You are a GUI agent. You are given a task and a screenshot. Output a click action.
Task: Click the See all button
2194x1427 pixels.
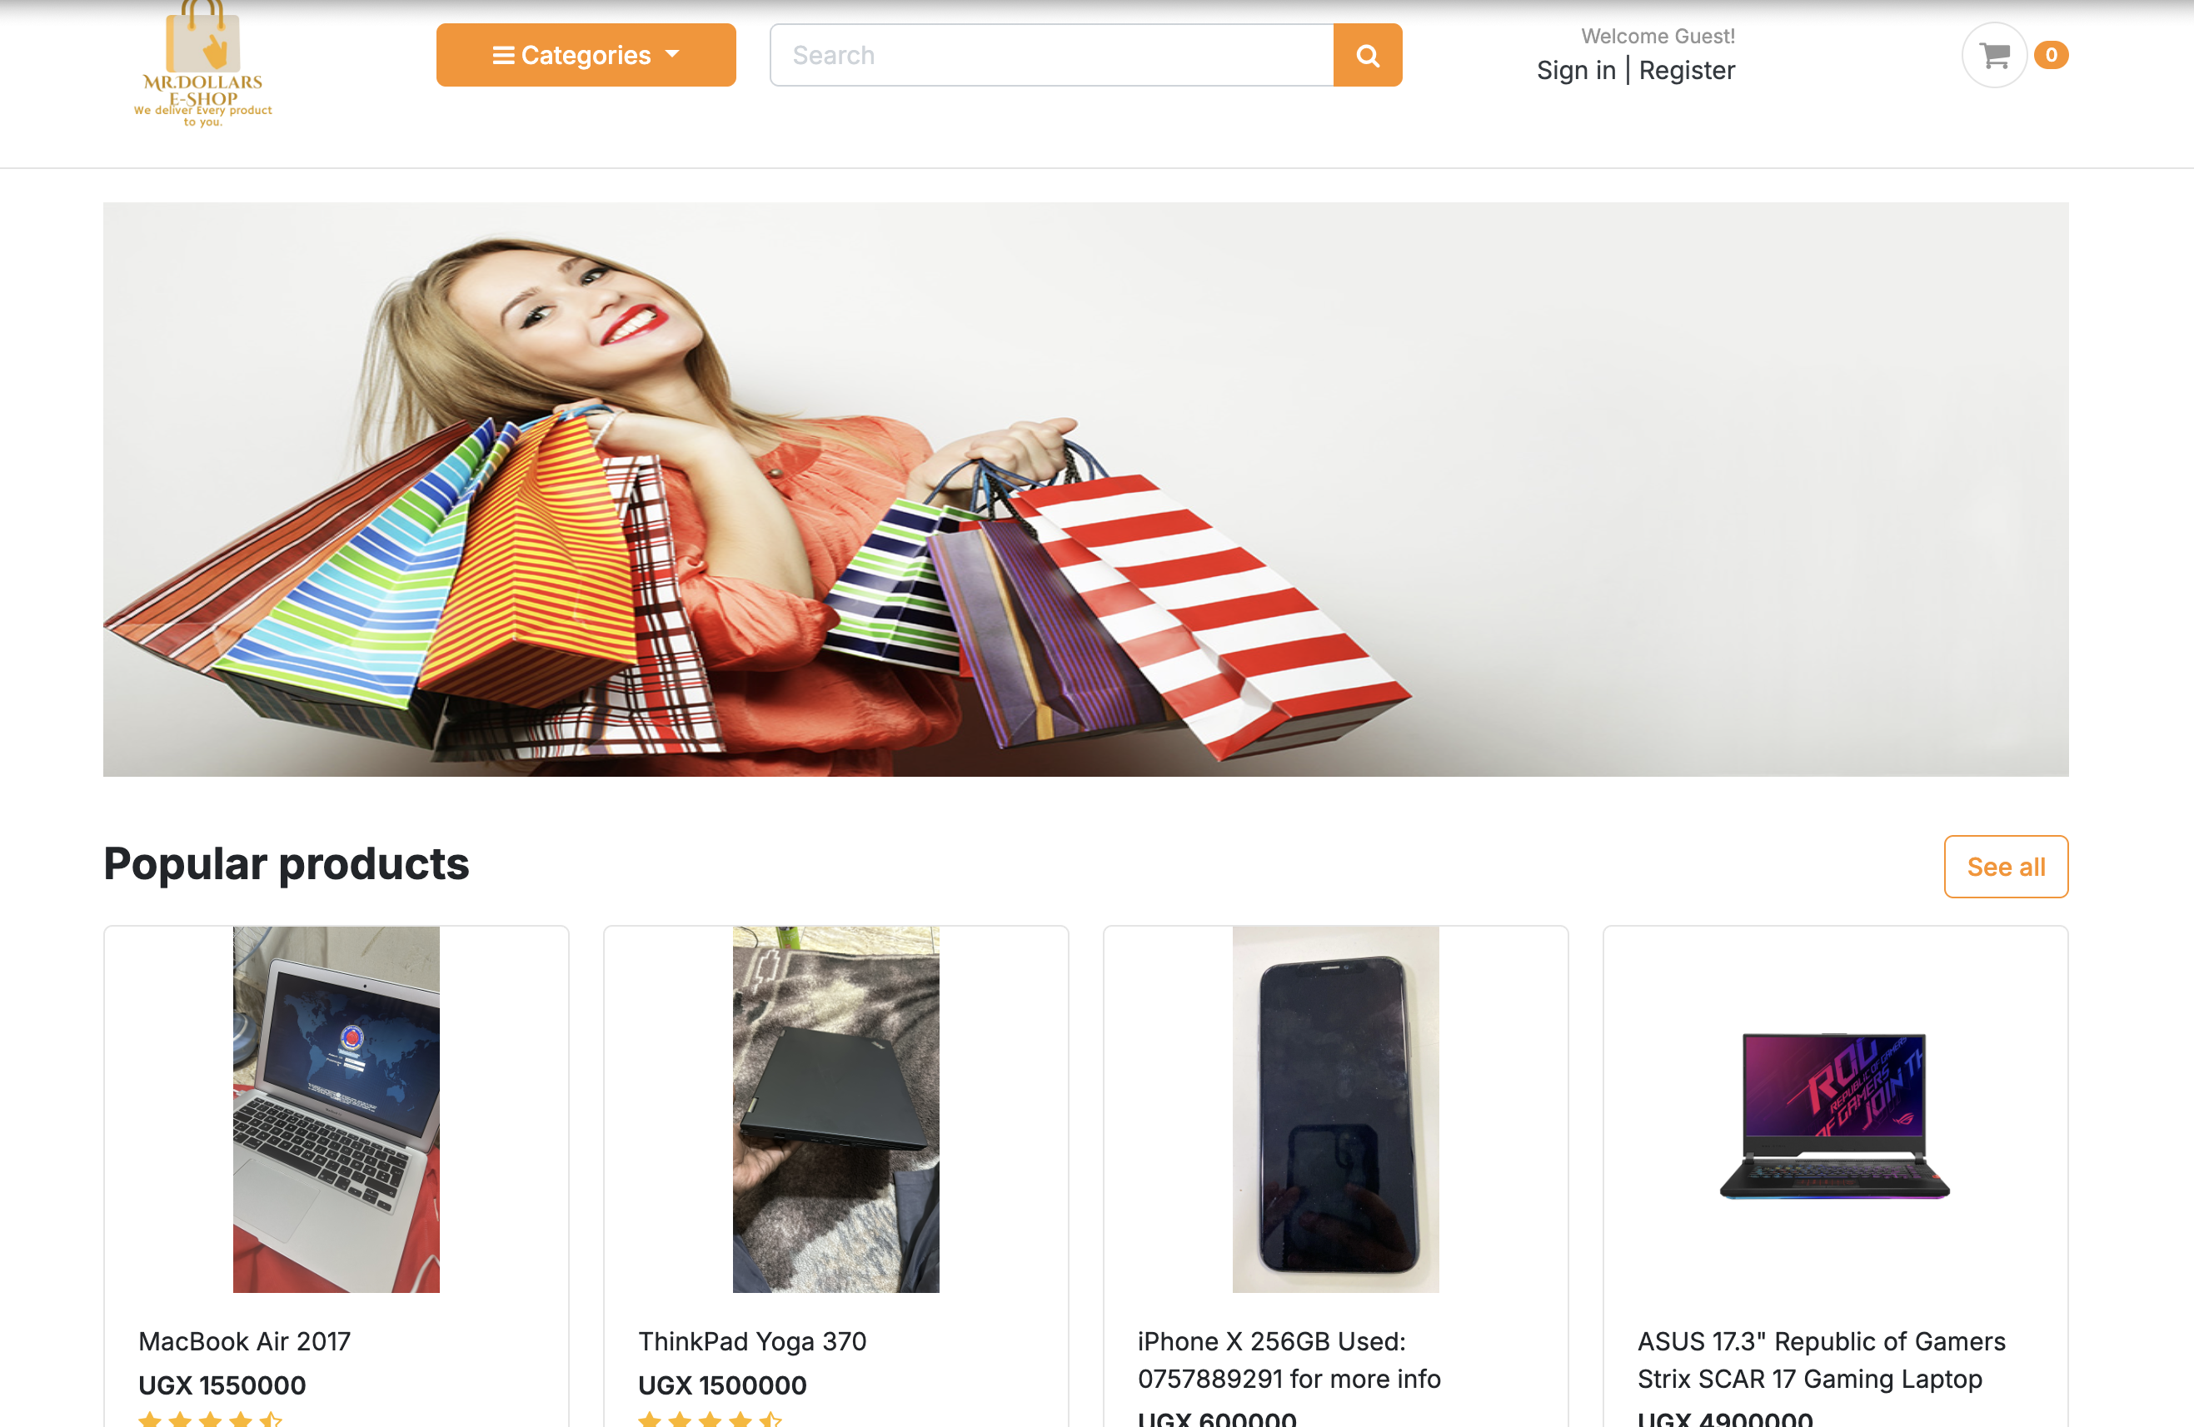(x=2006, y=866)
